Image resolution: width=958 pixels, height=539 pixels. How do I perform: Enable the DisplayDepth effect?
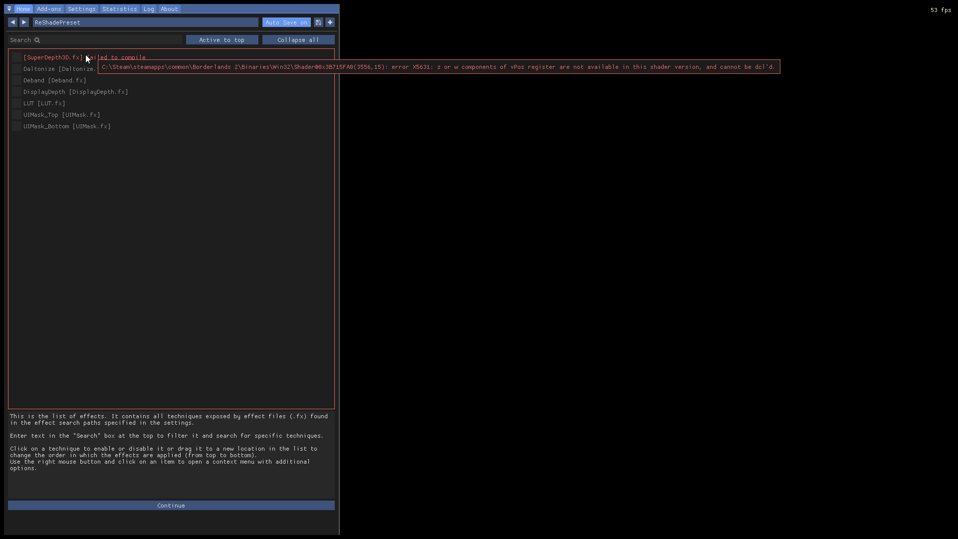tap(16, 91)
